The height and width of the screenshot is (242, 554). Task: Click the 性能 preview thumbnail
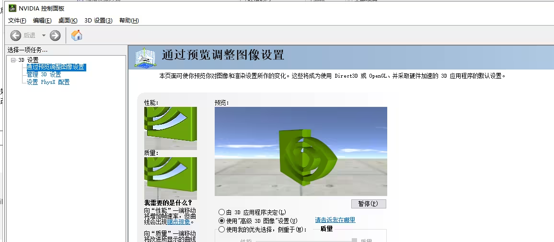(x=171, y=128)
